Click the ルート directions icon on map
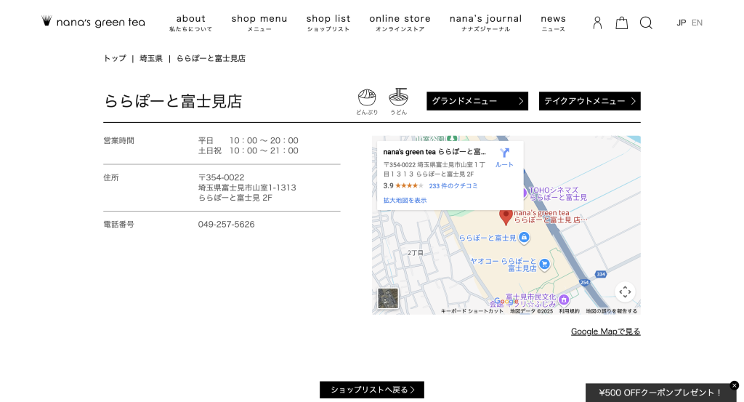744x402 pixels. 504,158
